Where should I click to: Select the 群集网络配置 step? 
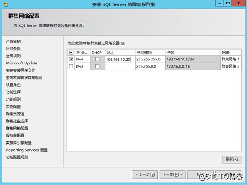(17, 128)
